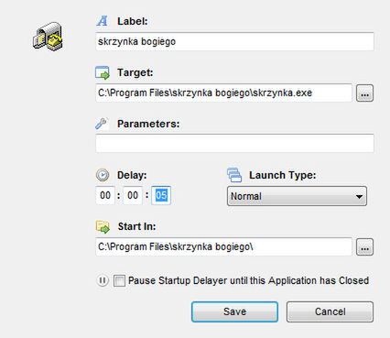
Task: Browse for Start In folder with ellipsis button
Action: (364, 246)
